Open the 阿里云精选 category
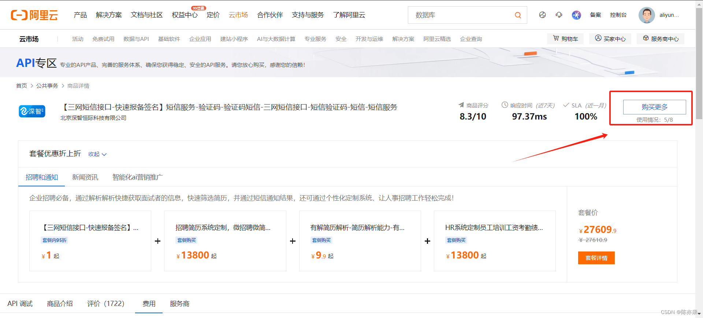Image resolution: width=703 pixels, height=318 pixels. point(437,39)
